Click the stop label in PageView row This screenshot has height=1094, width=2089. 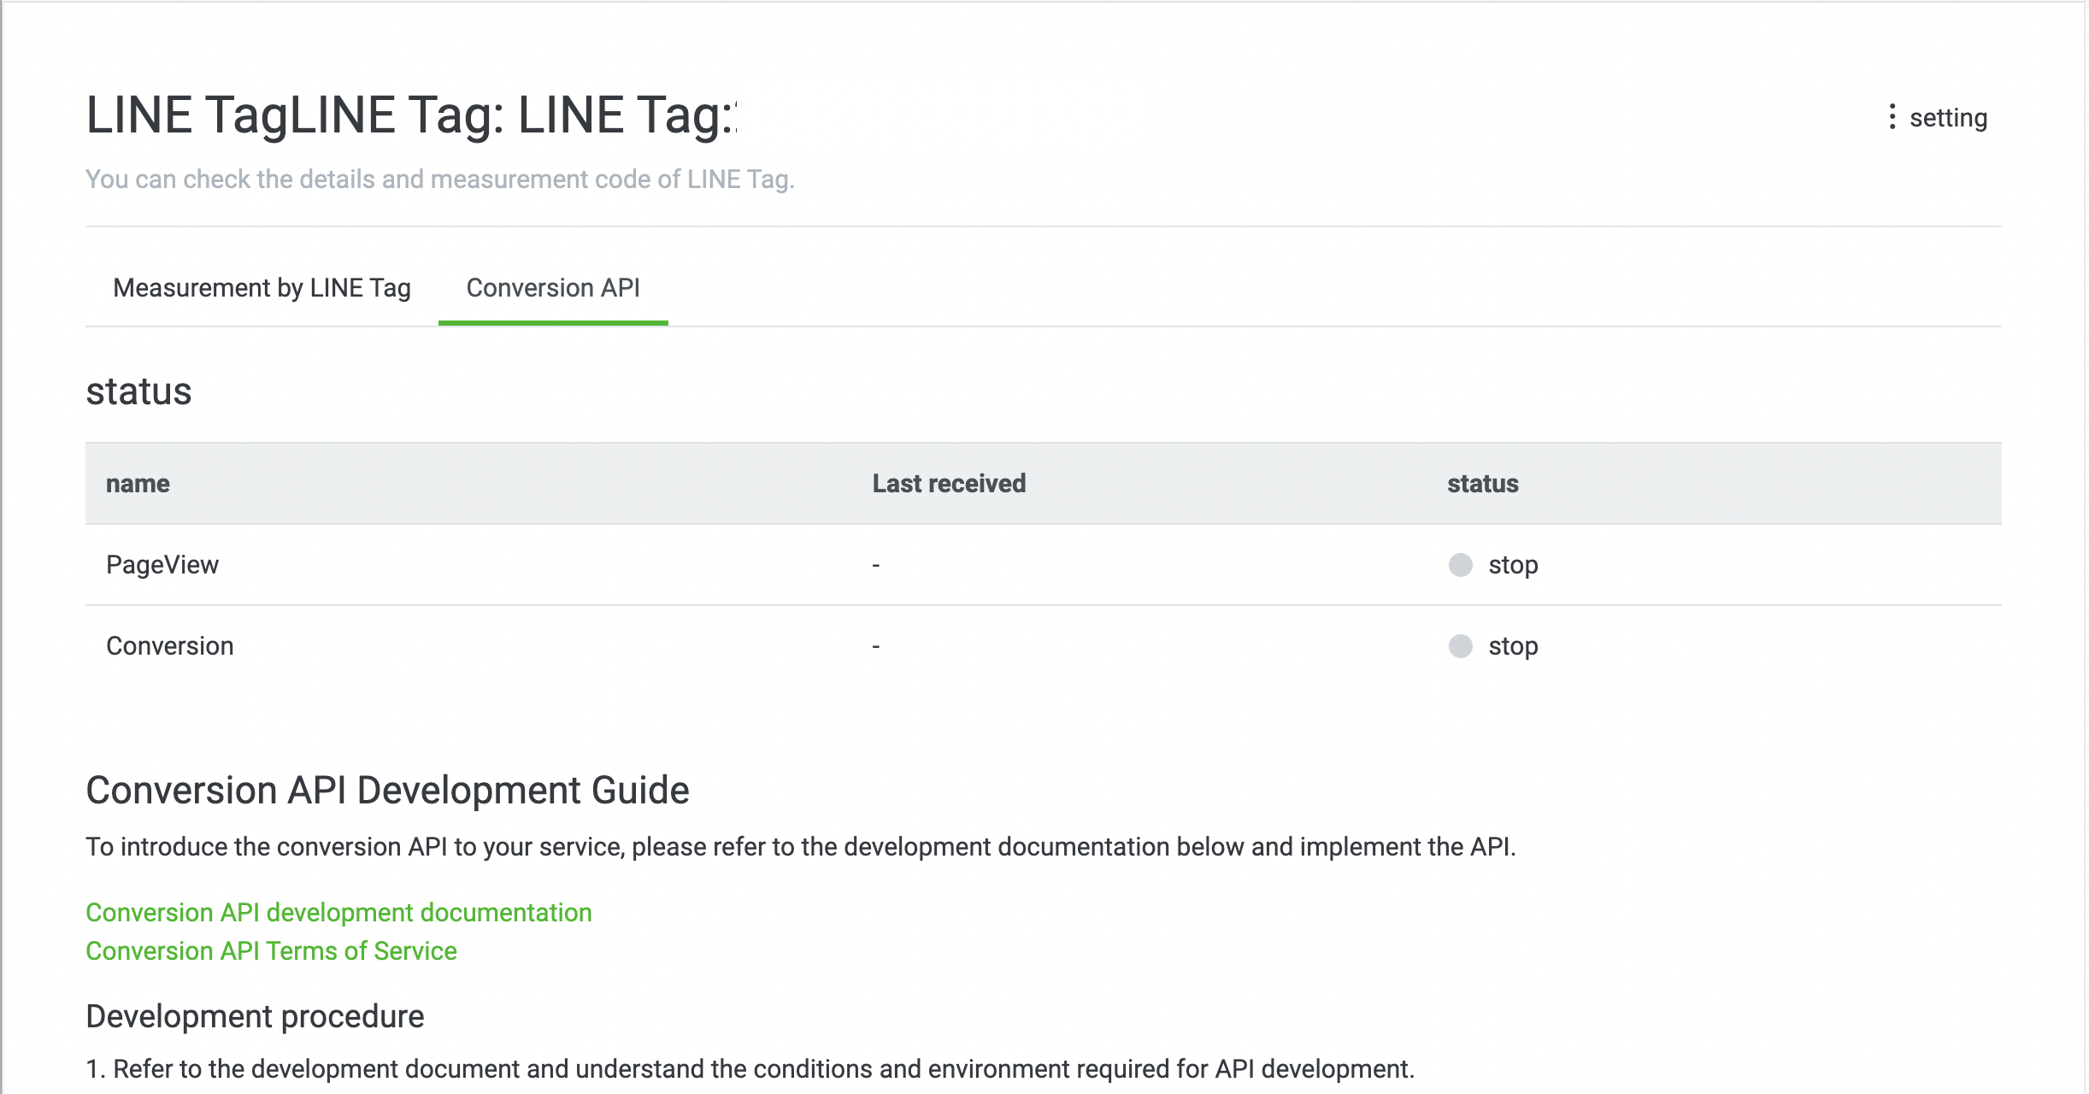click(1513, 565)
